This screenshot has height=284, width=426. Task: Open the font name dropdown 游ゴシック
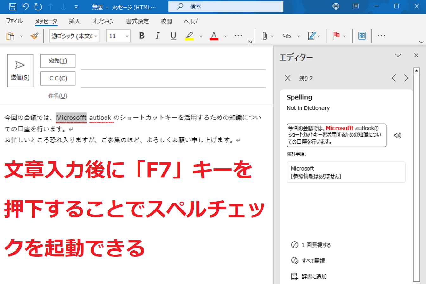pyautogui.click(x=74, y=36)
